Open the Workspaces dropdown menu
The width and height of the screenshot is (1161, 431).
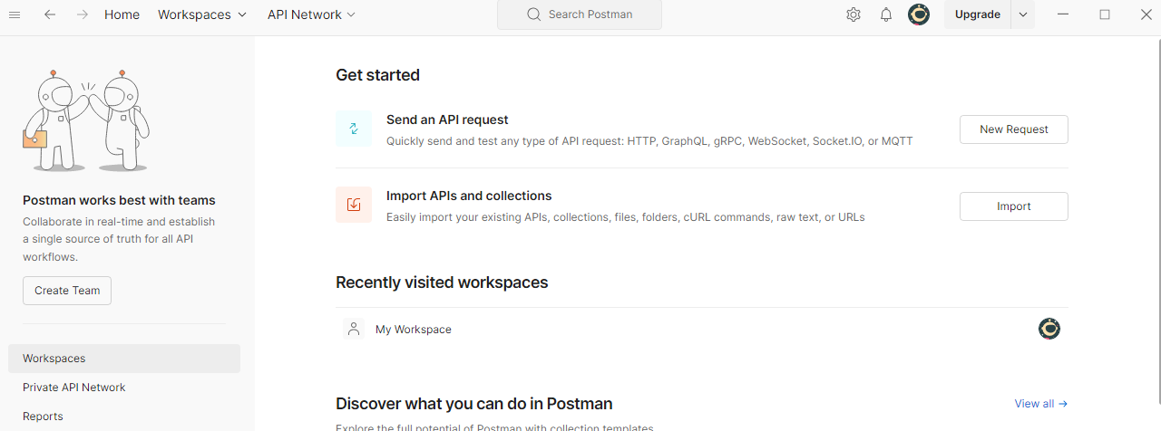202,14
